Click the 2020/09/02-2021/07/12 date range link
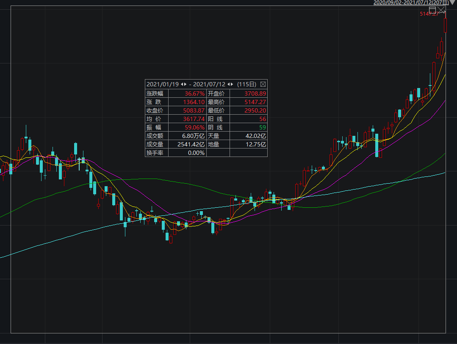457x344 pixels. pyautogui.click(x=411, y=3)
